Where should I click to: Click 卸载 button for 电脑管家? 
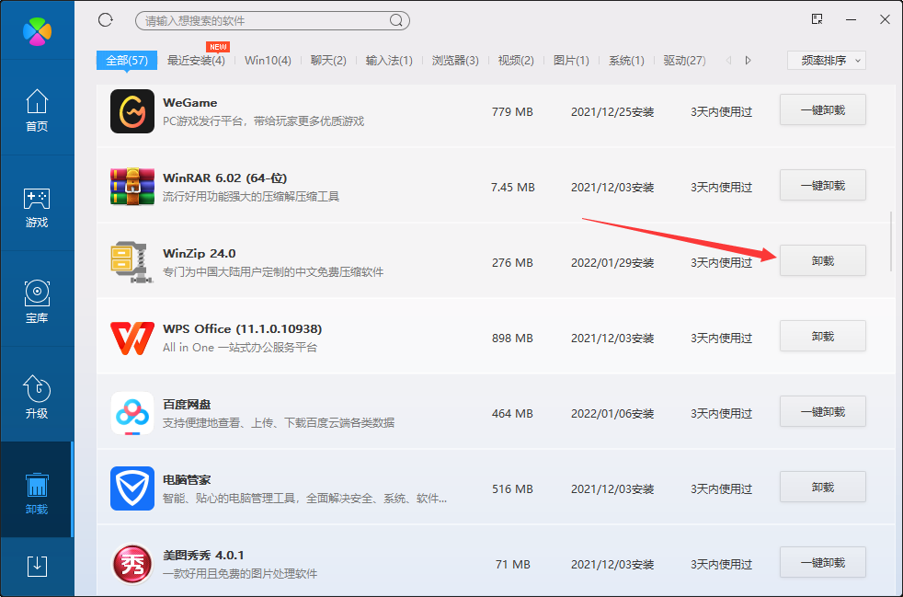(823, 487)
